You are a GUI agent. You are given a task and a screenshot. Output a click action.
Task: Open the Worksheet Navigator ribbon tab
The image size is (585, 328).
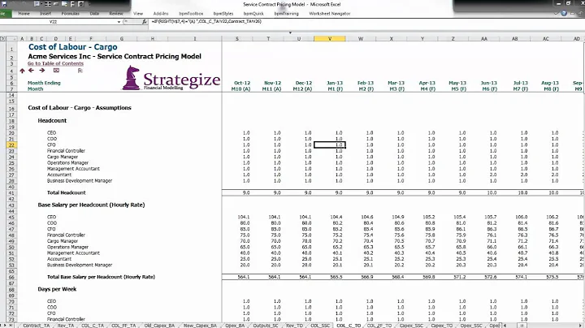[329, 14]
